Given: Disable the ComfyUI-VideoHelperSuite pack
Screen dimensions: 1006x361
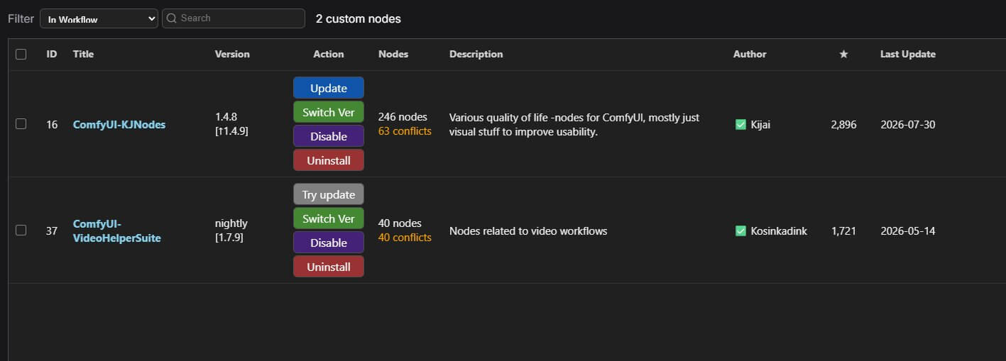Looking at the screenshot, I should (329, 243).
